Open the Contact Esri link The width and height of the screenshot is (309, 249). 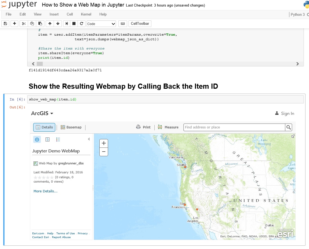[41, 237]
